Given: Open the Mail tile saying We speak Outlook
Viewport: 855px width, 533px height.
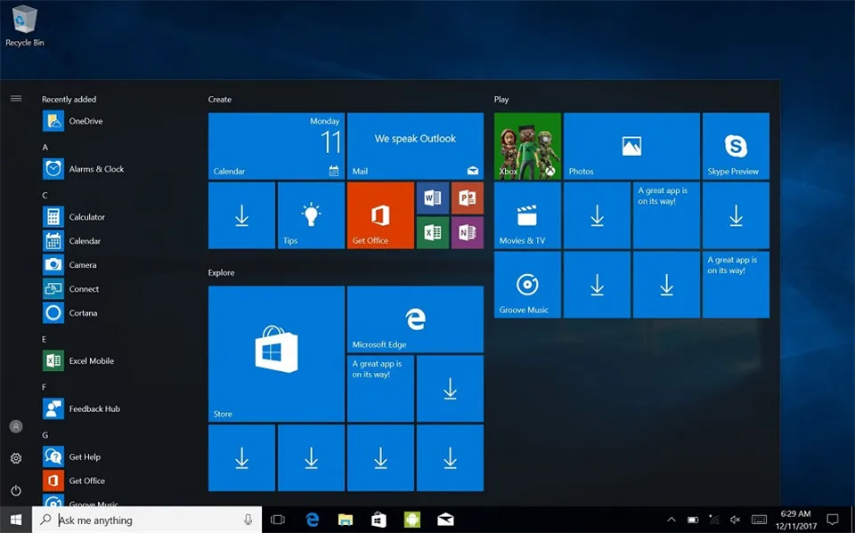Looking at the screenshot, I should click(x=416, y=146).
